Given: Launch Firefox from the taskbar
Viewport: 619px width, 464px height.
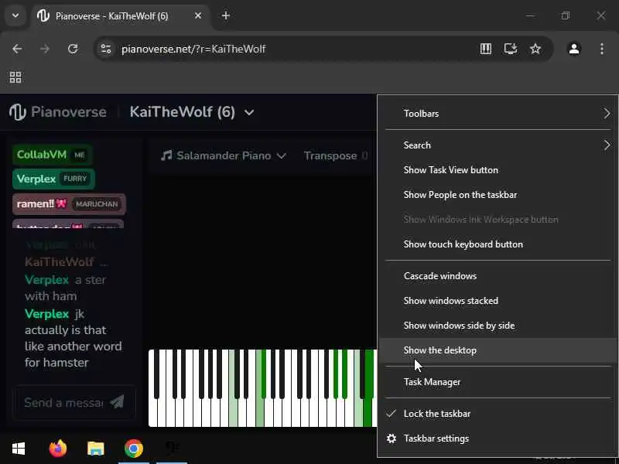Looking at the screenshot, I should [x=57, y=449].
